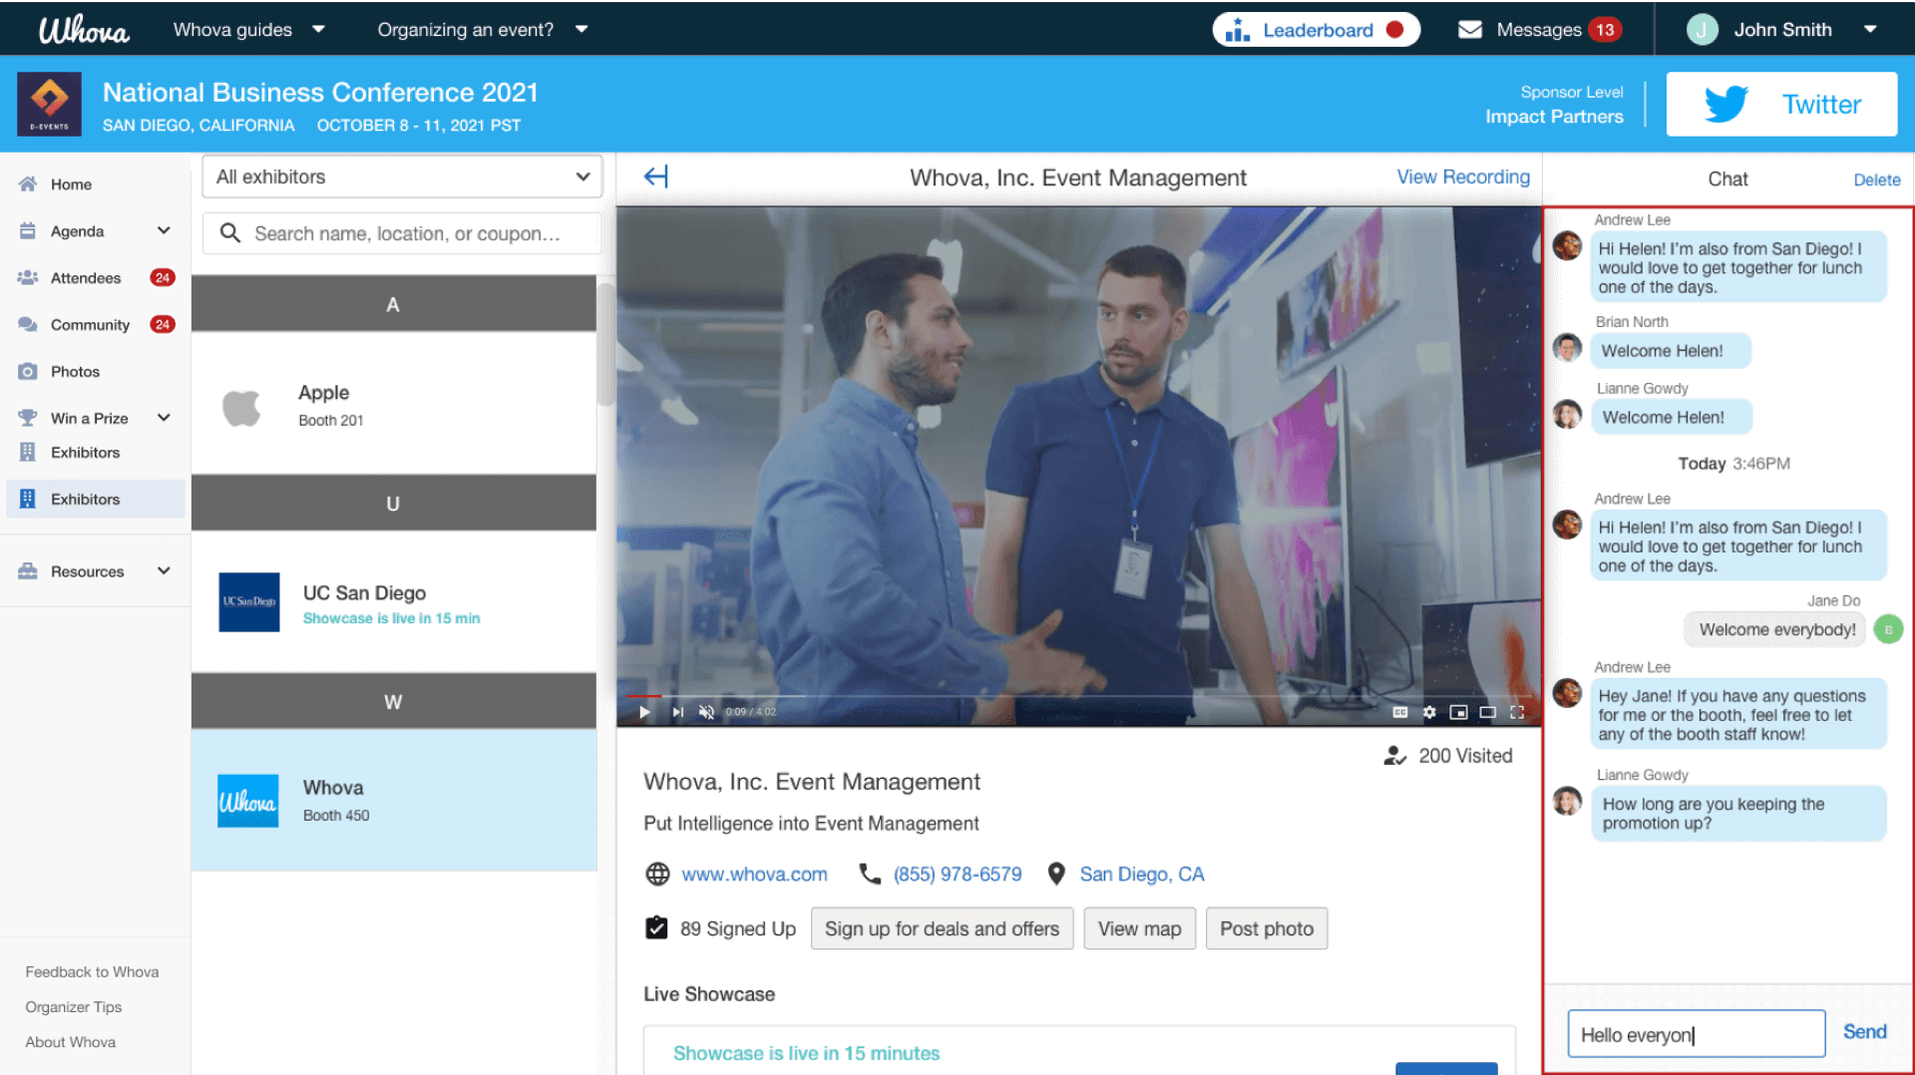Unmute the video sound

pos(706,712)
